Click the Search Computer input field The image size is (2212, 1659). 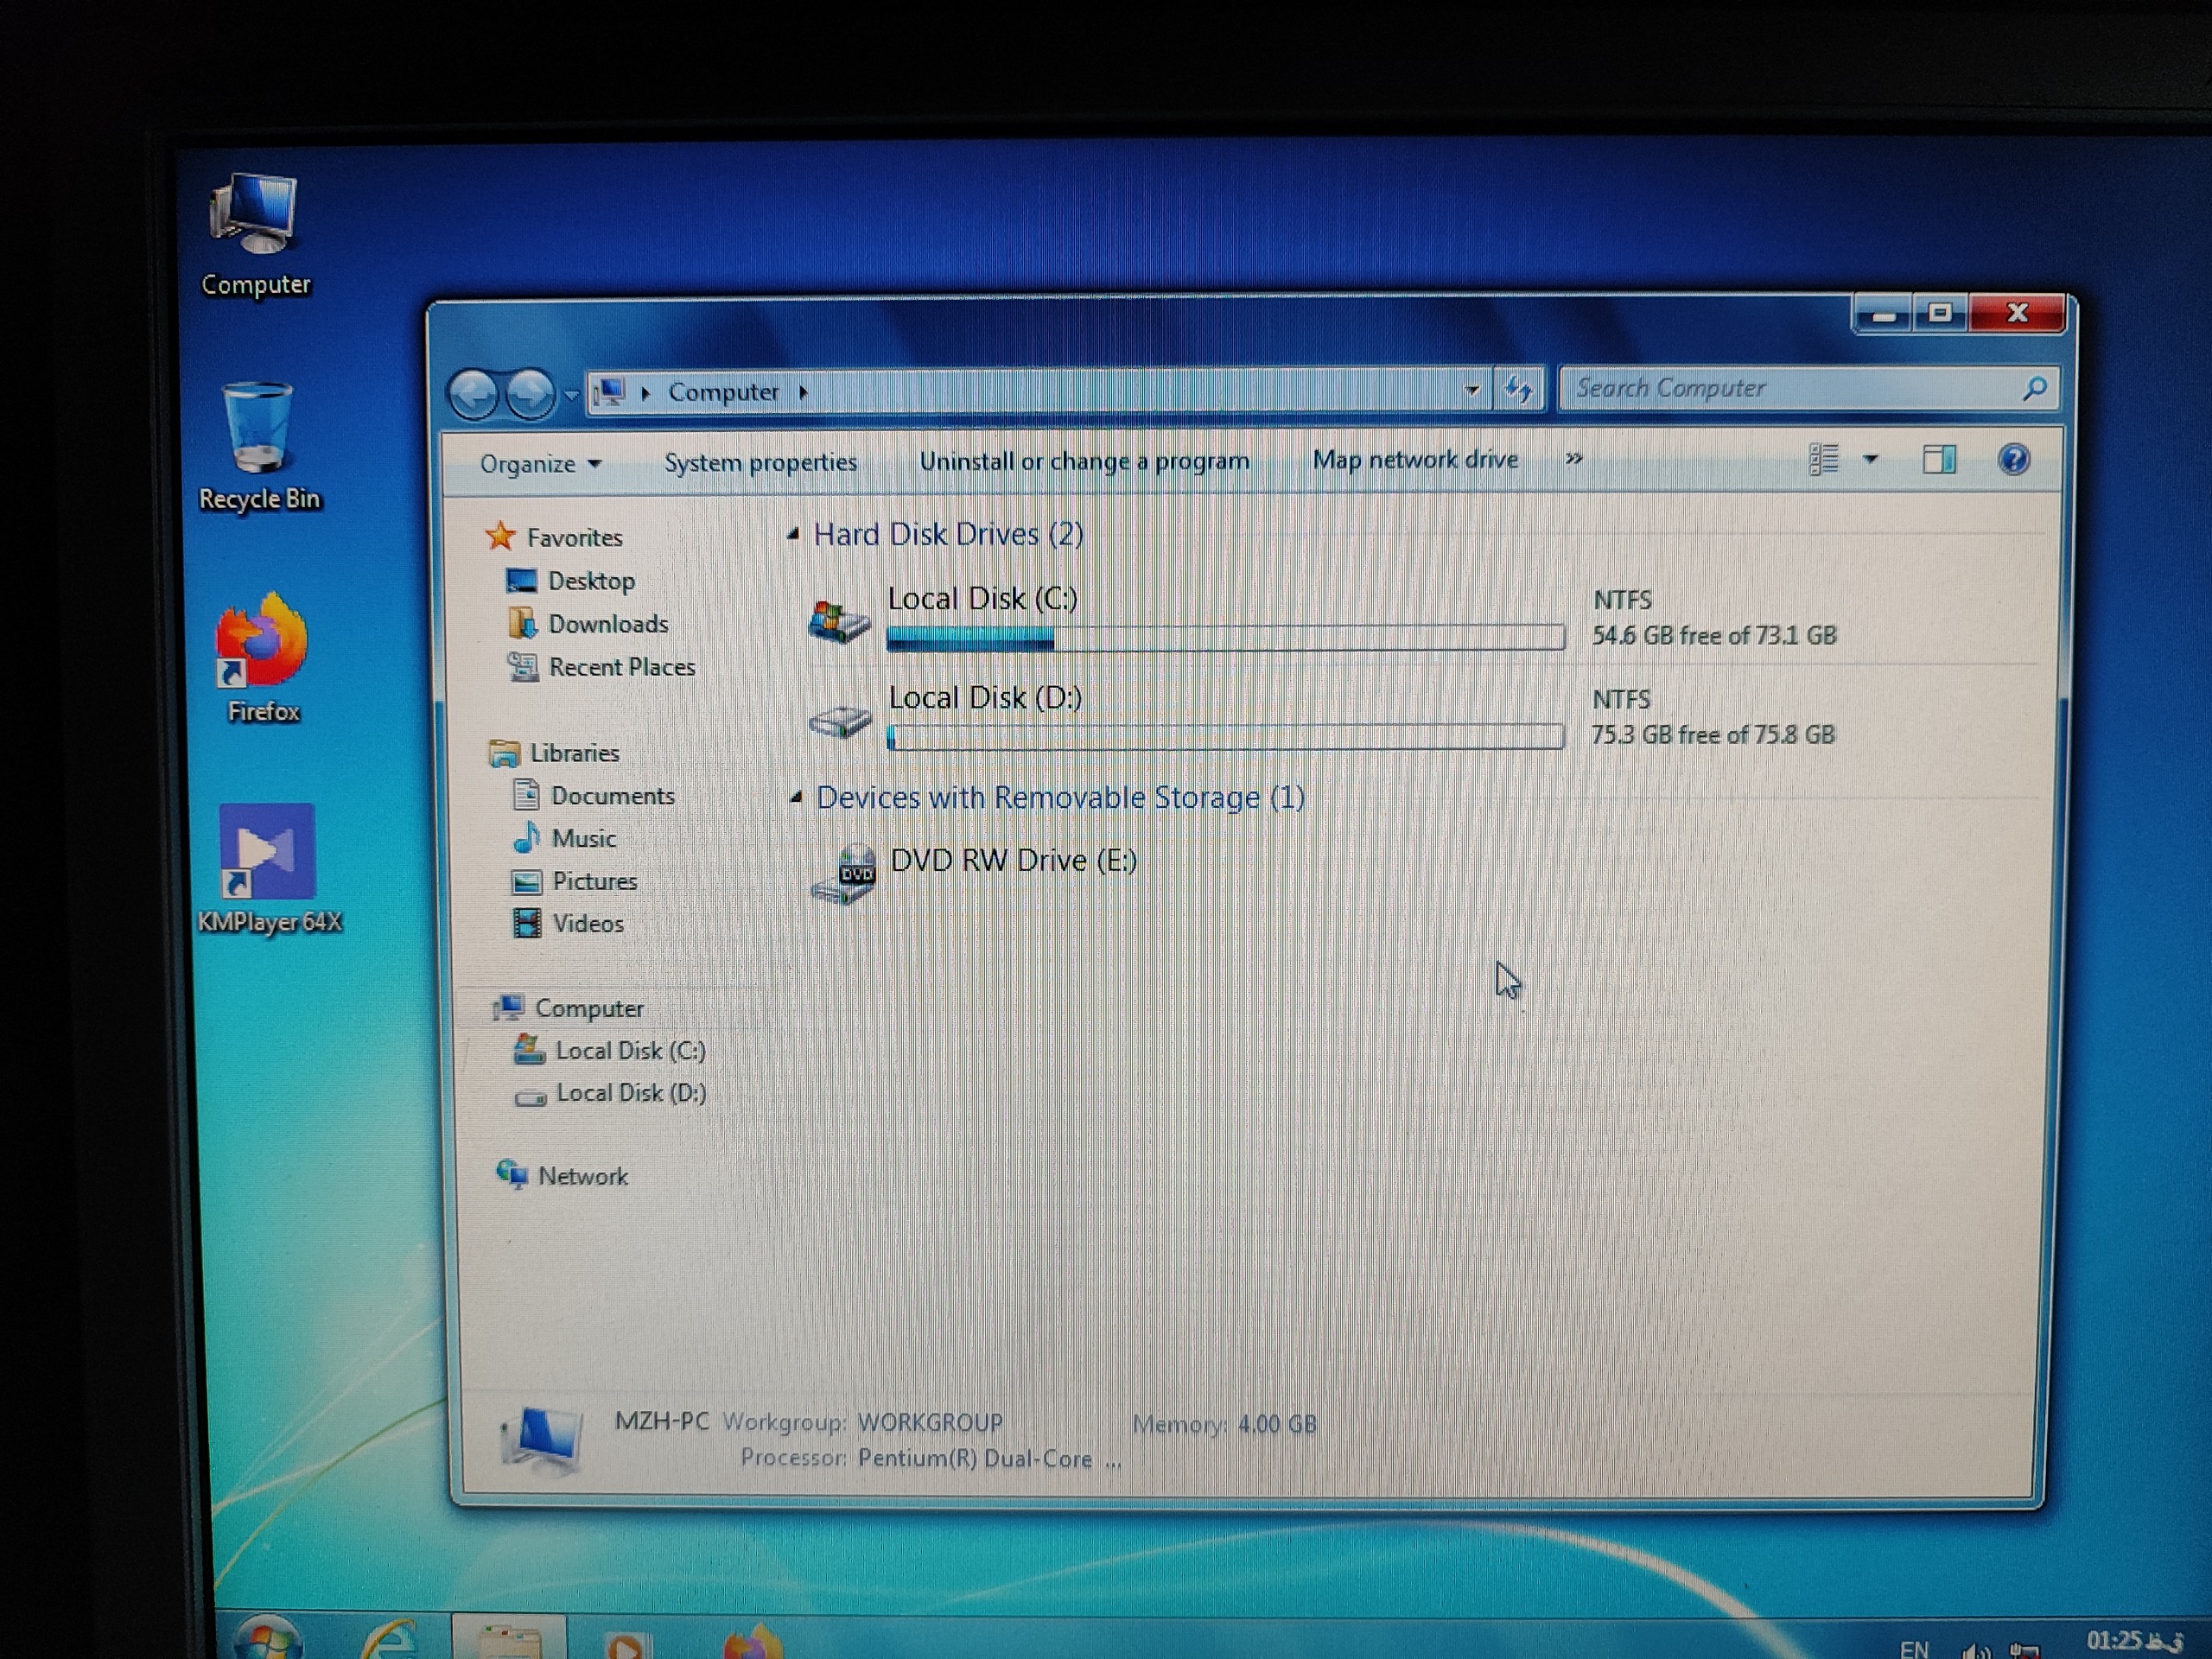(x=1790, y=389)
